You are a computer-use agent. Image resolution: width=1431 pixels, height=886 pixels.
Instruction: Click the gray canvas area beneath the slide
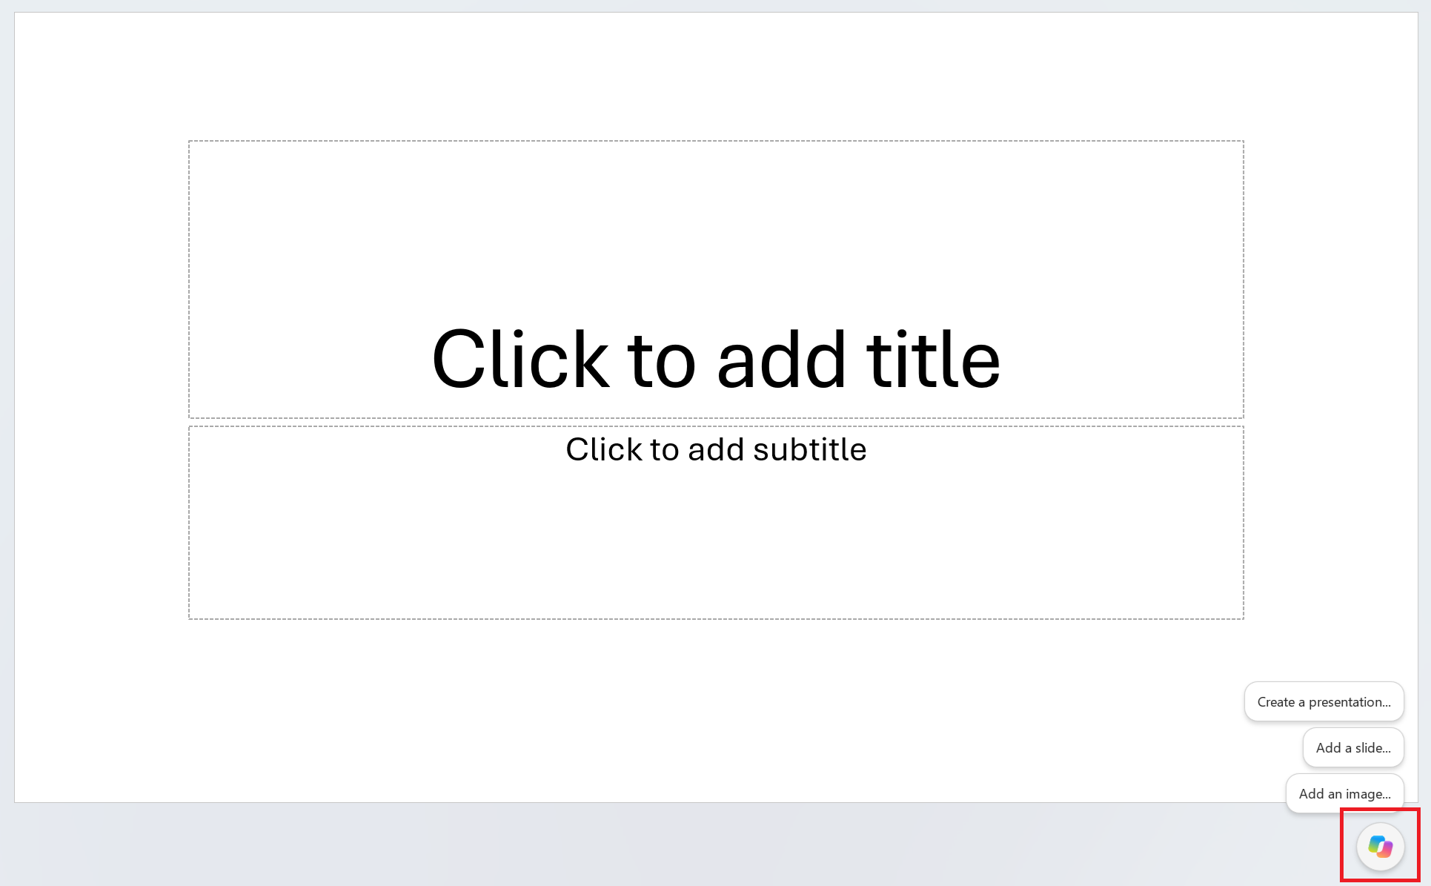667,845
